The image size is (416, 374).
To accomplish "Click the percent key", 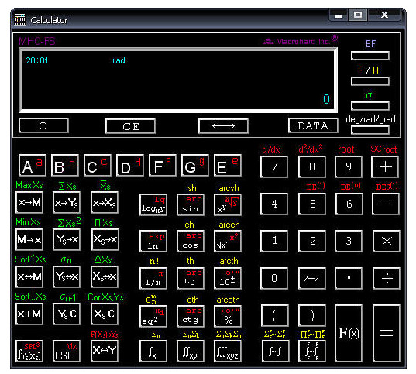I will click(x=228, y=316).
